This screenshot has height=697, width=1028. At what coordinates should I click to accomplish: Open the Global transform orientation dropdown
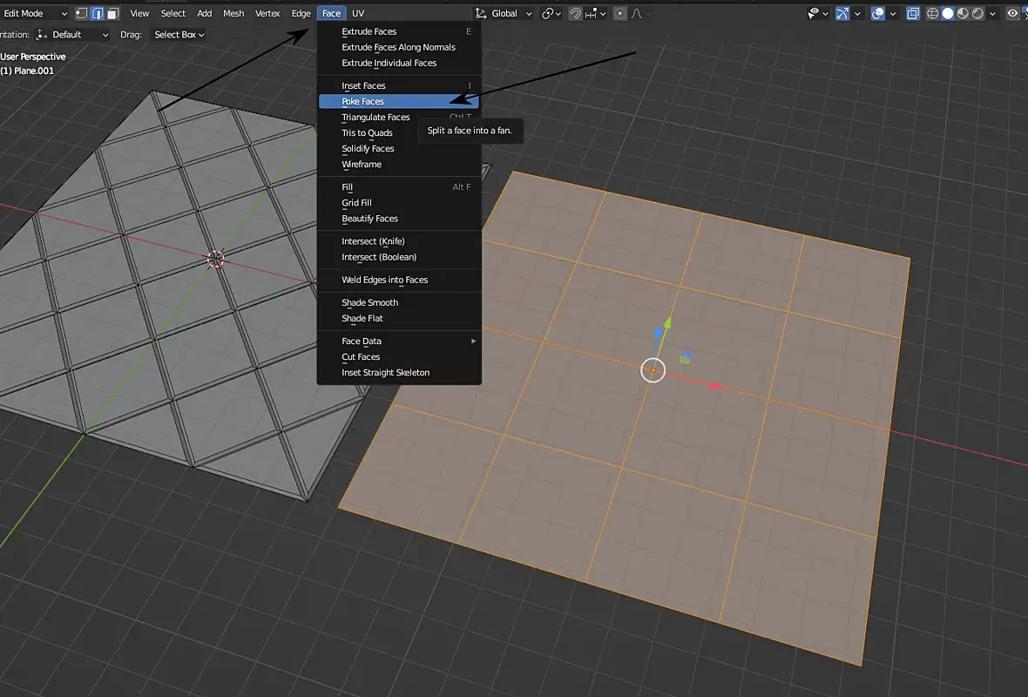coord(503,13)
